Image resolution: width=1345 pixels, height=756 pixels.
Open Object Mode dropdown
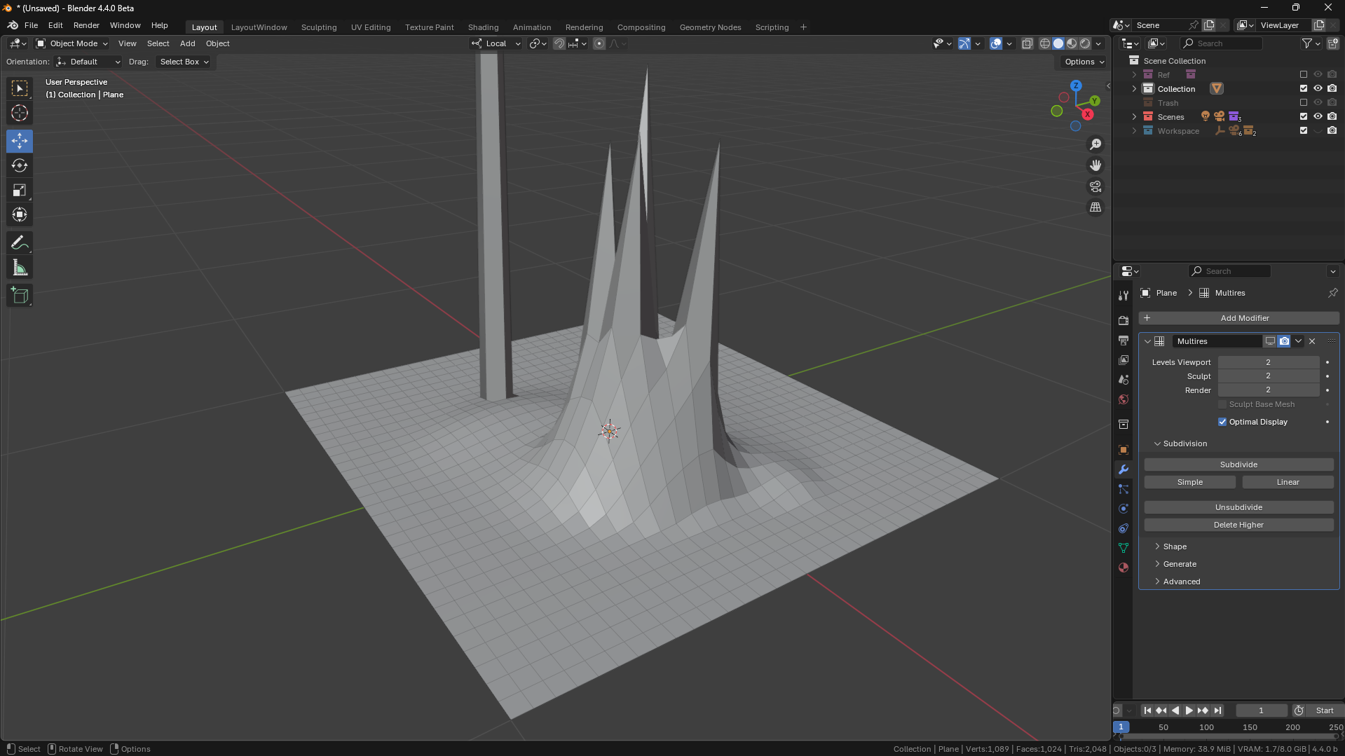72,43
